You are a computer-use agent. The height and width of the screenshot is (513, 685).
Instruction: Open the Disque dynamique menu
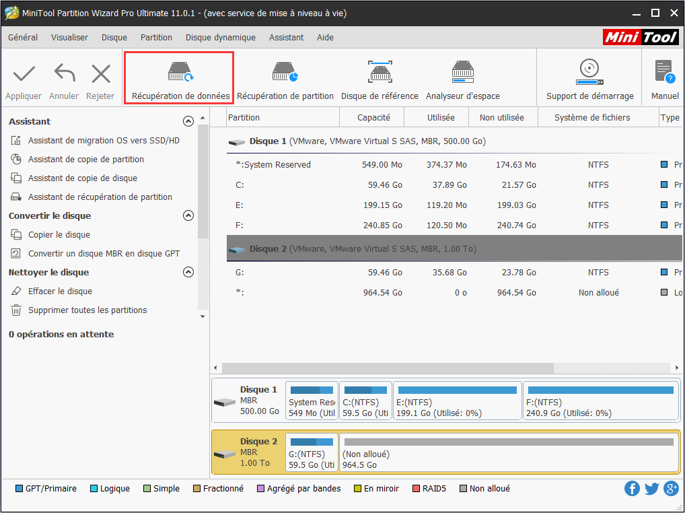[x=221, y=38]
